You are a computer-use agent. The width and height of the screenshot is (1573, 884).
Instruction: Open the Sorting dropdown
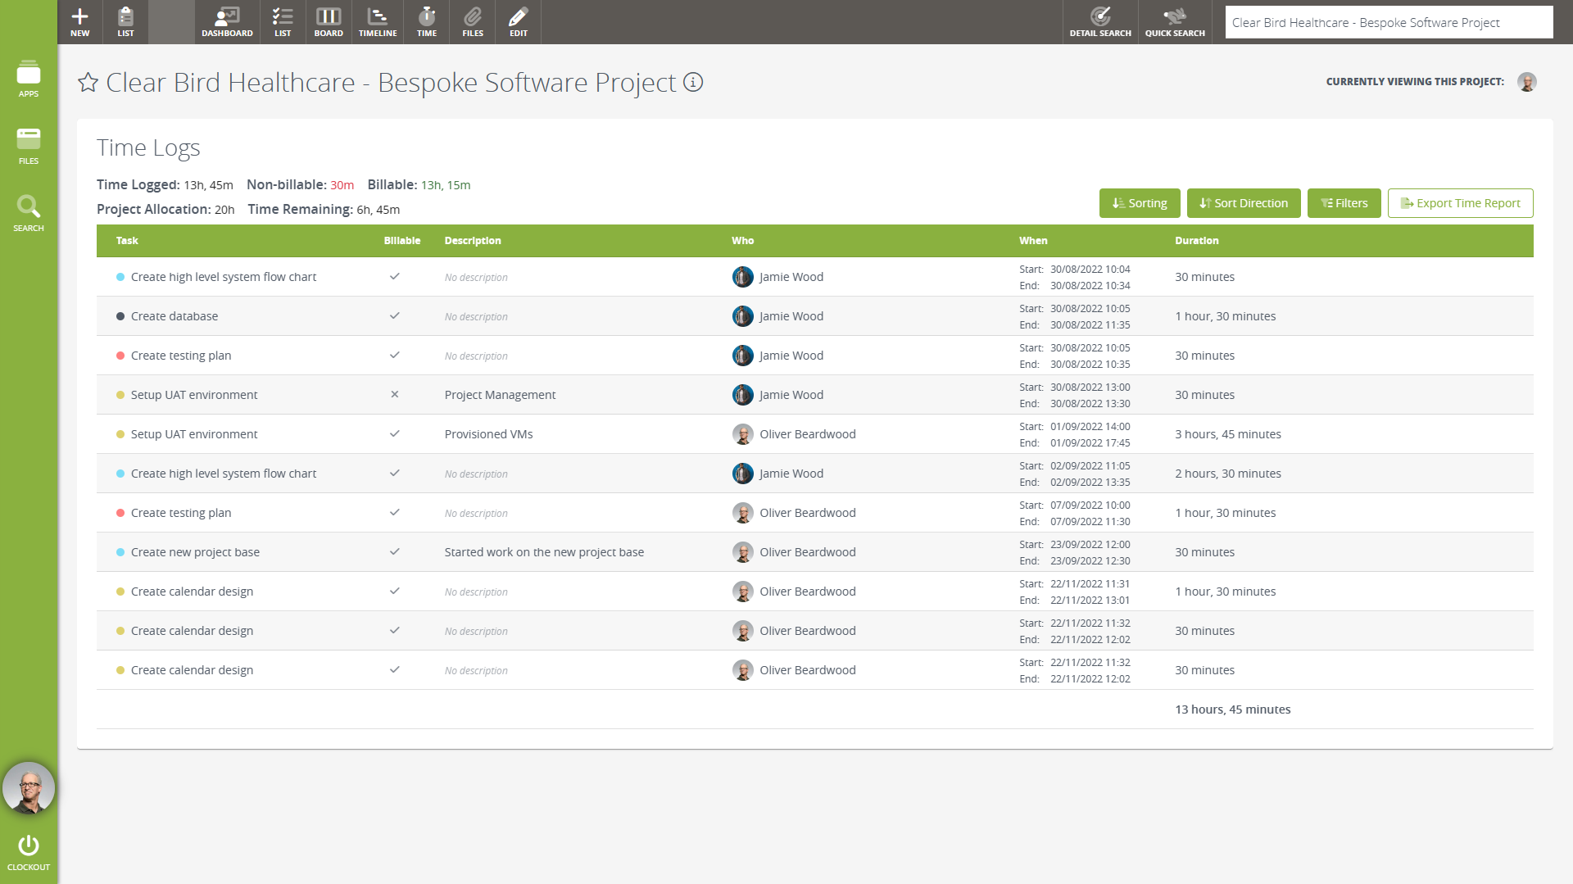(1140, 203)
